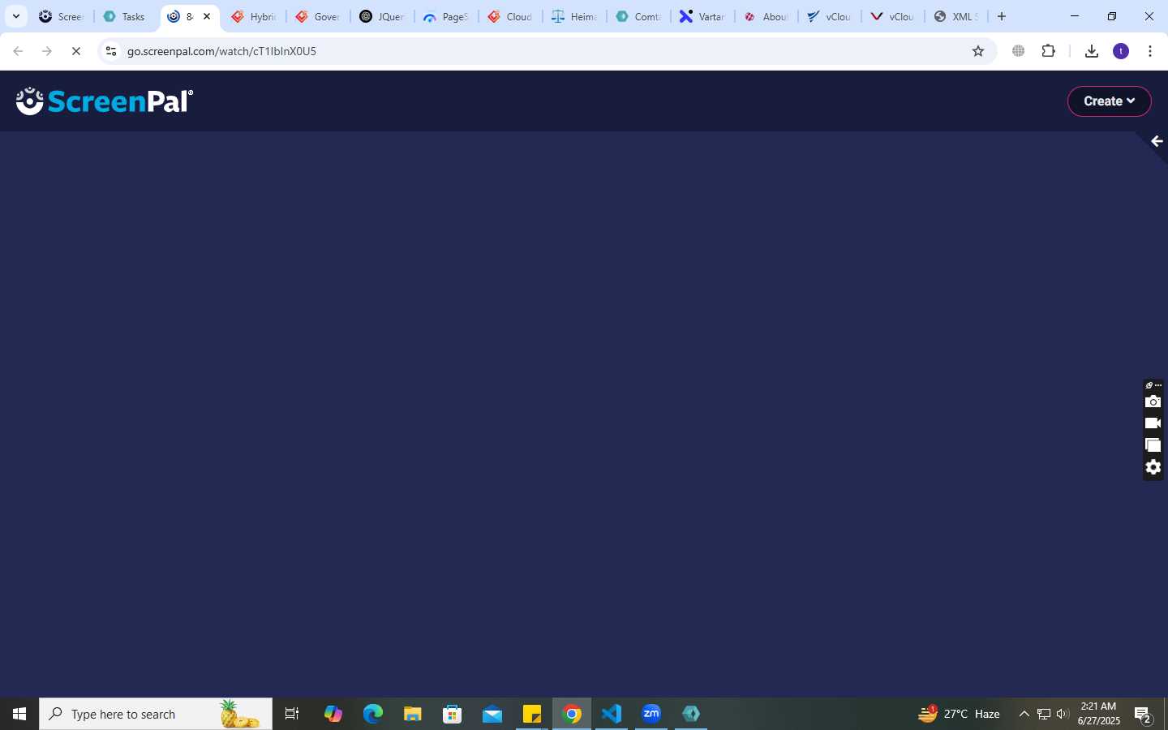Viewport: 1168px width, 730px height.
Task: View site information icon in address bar
Action: click(111, 51)
